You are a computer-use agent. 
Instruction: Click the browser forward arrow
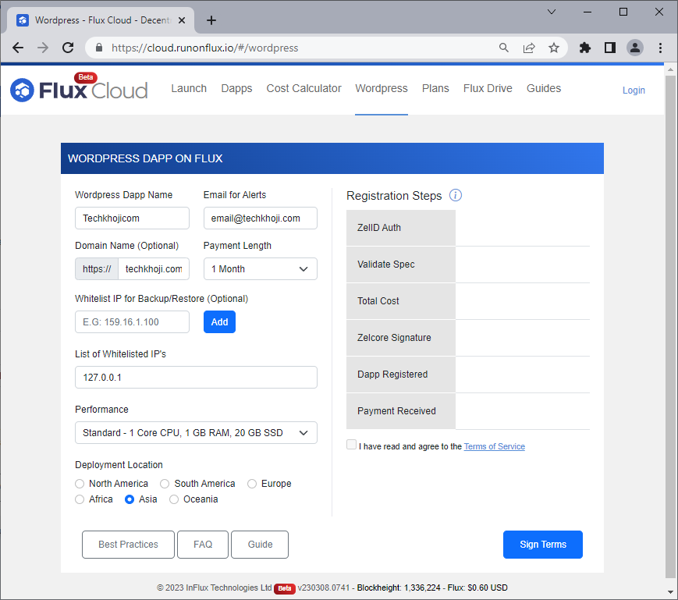pyautogui.click(x=43, y=48)
